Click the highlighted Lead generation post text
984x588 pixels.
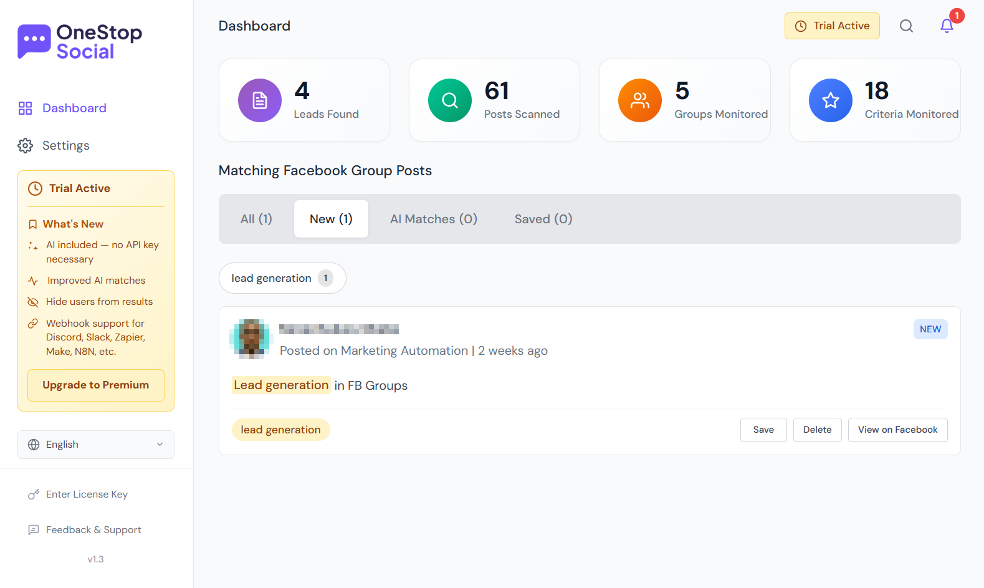pos(281,385)
